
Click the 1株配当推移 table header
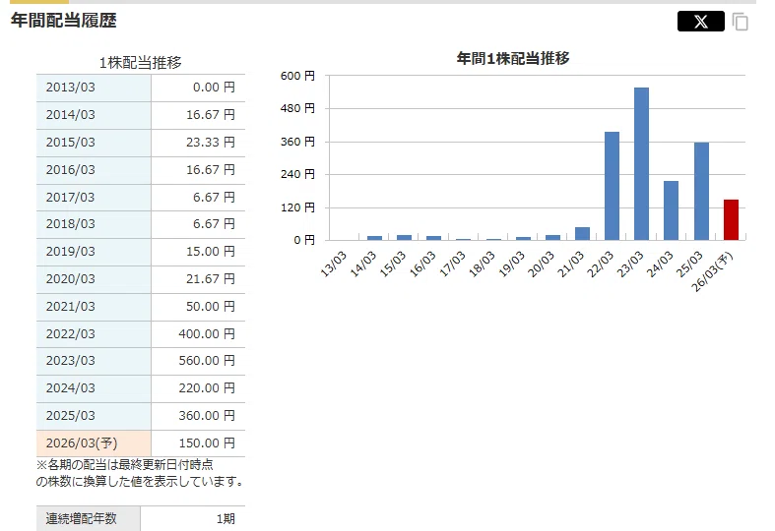tap(141, 63)
